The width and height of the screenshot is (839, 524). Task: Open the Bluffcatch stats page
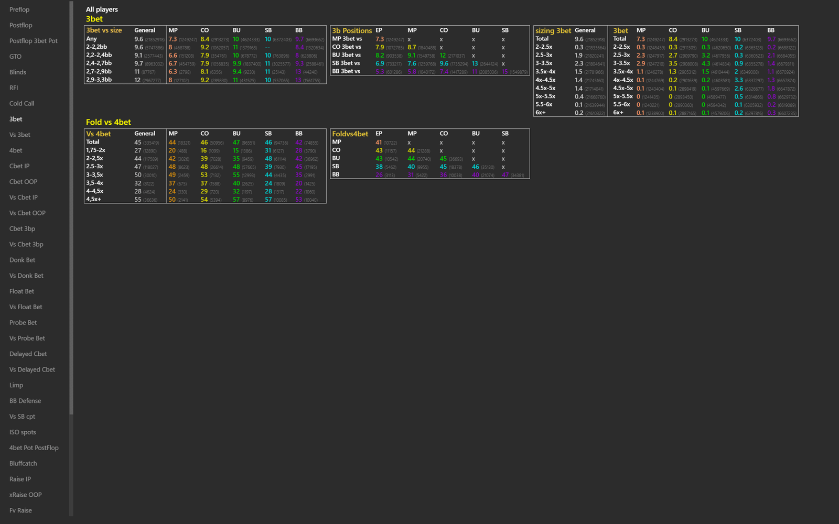pyautogui.click(x=23, y=464)
